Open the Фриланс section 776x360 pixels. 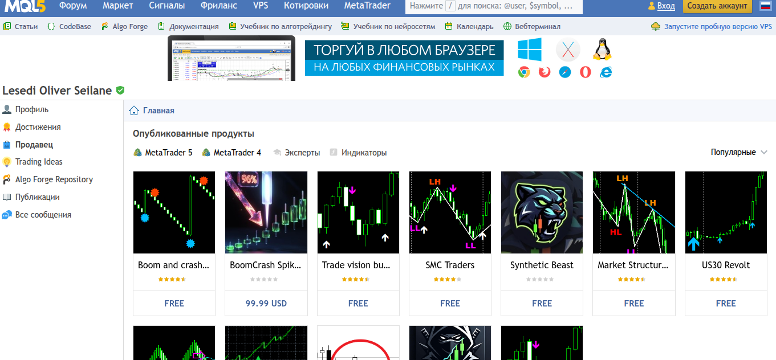[x=219, y=6]
